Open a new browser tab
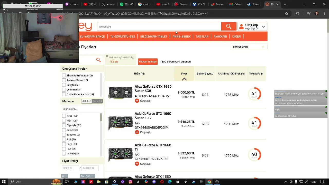The height and width of the screenshot is (185, 329). point(285,4)
